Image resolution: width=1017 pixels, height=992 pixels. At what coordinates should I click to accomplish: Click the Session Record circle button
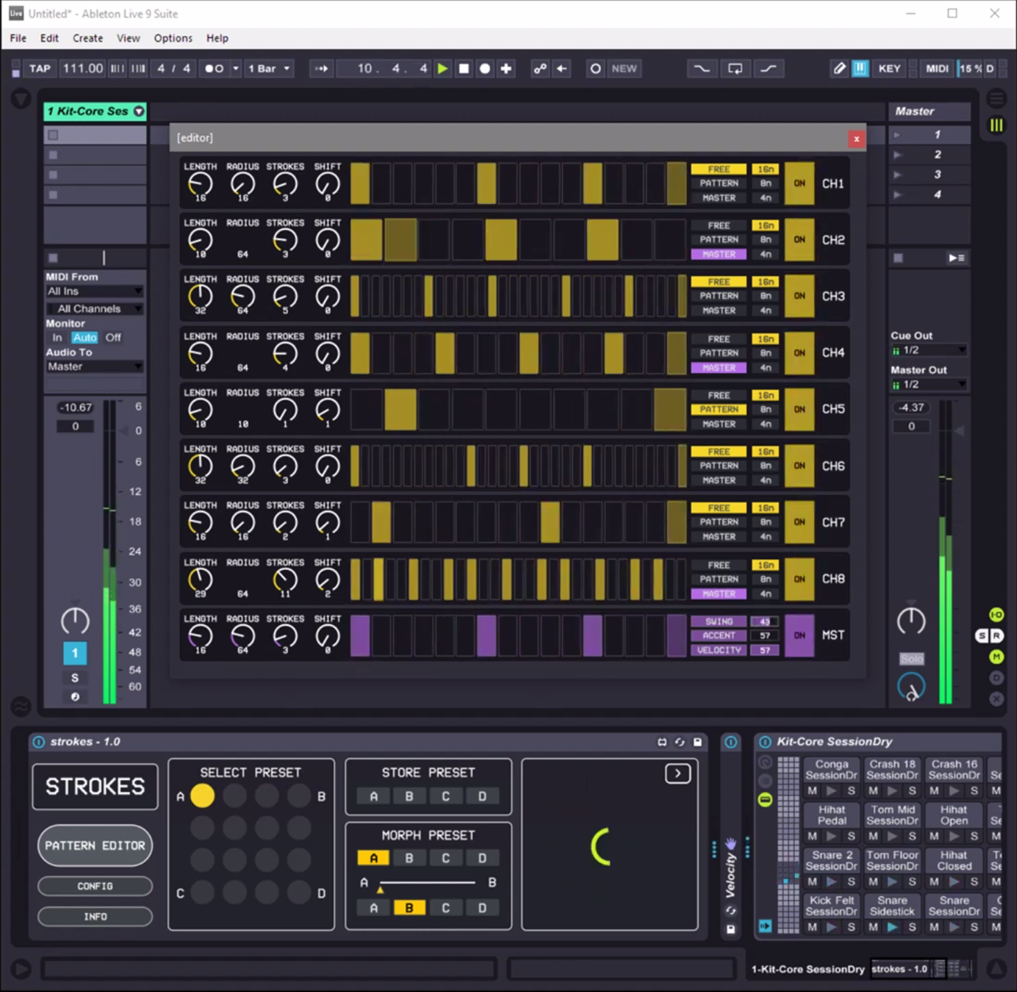595,69
